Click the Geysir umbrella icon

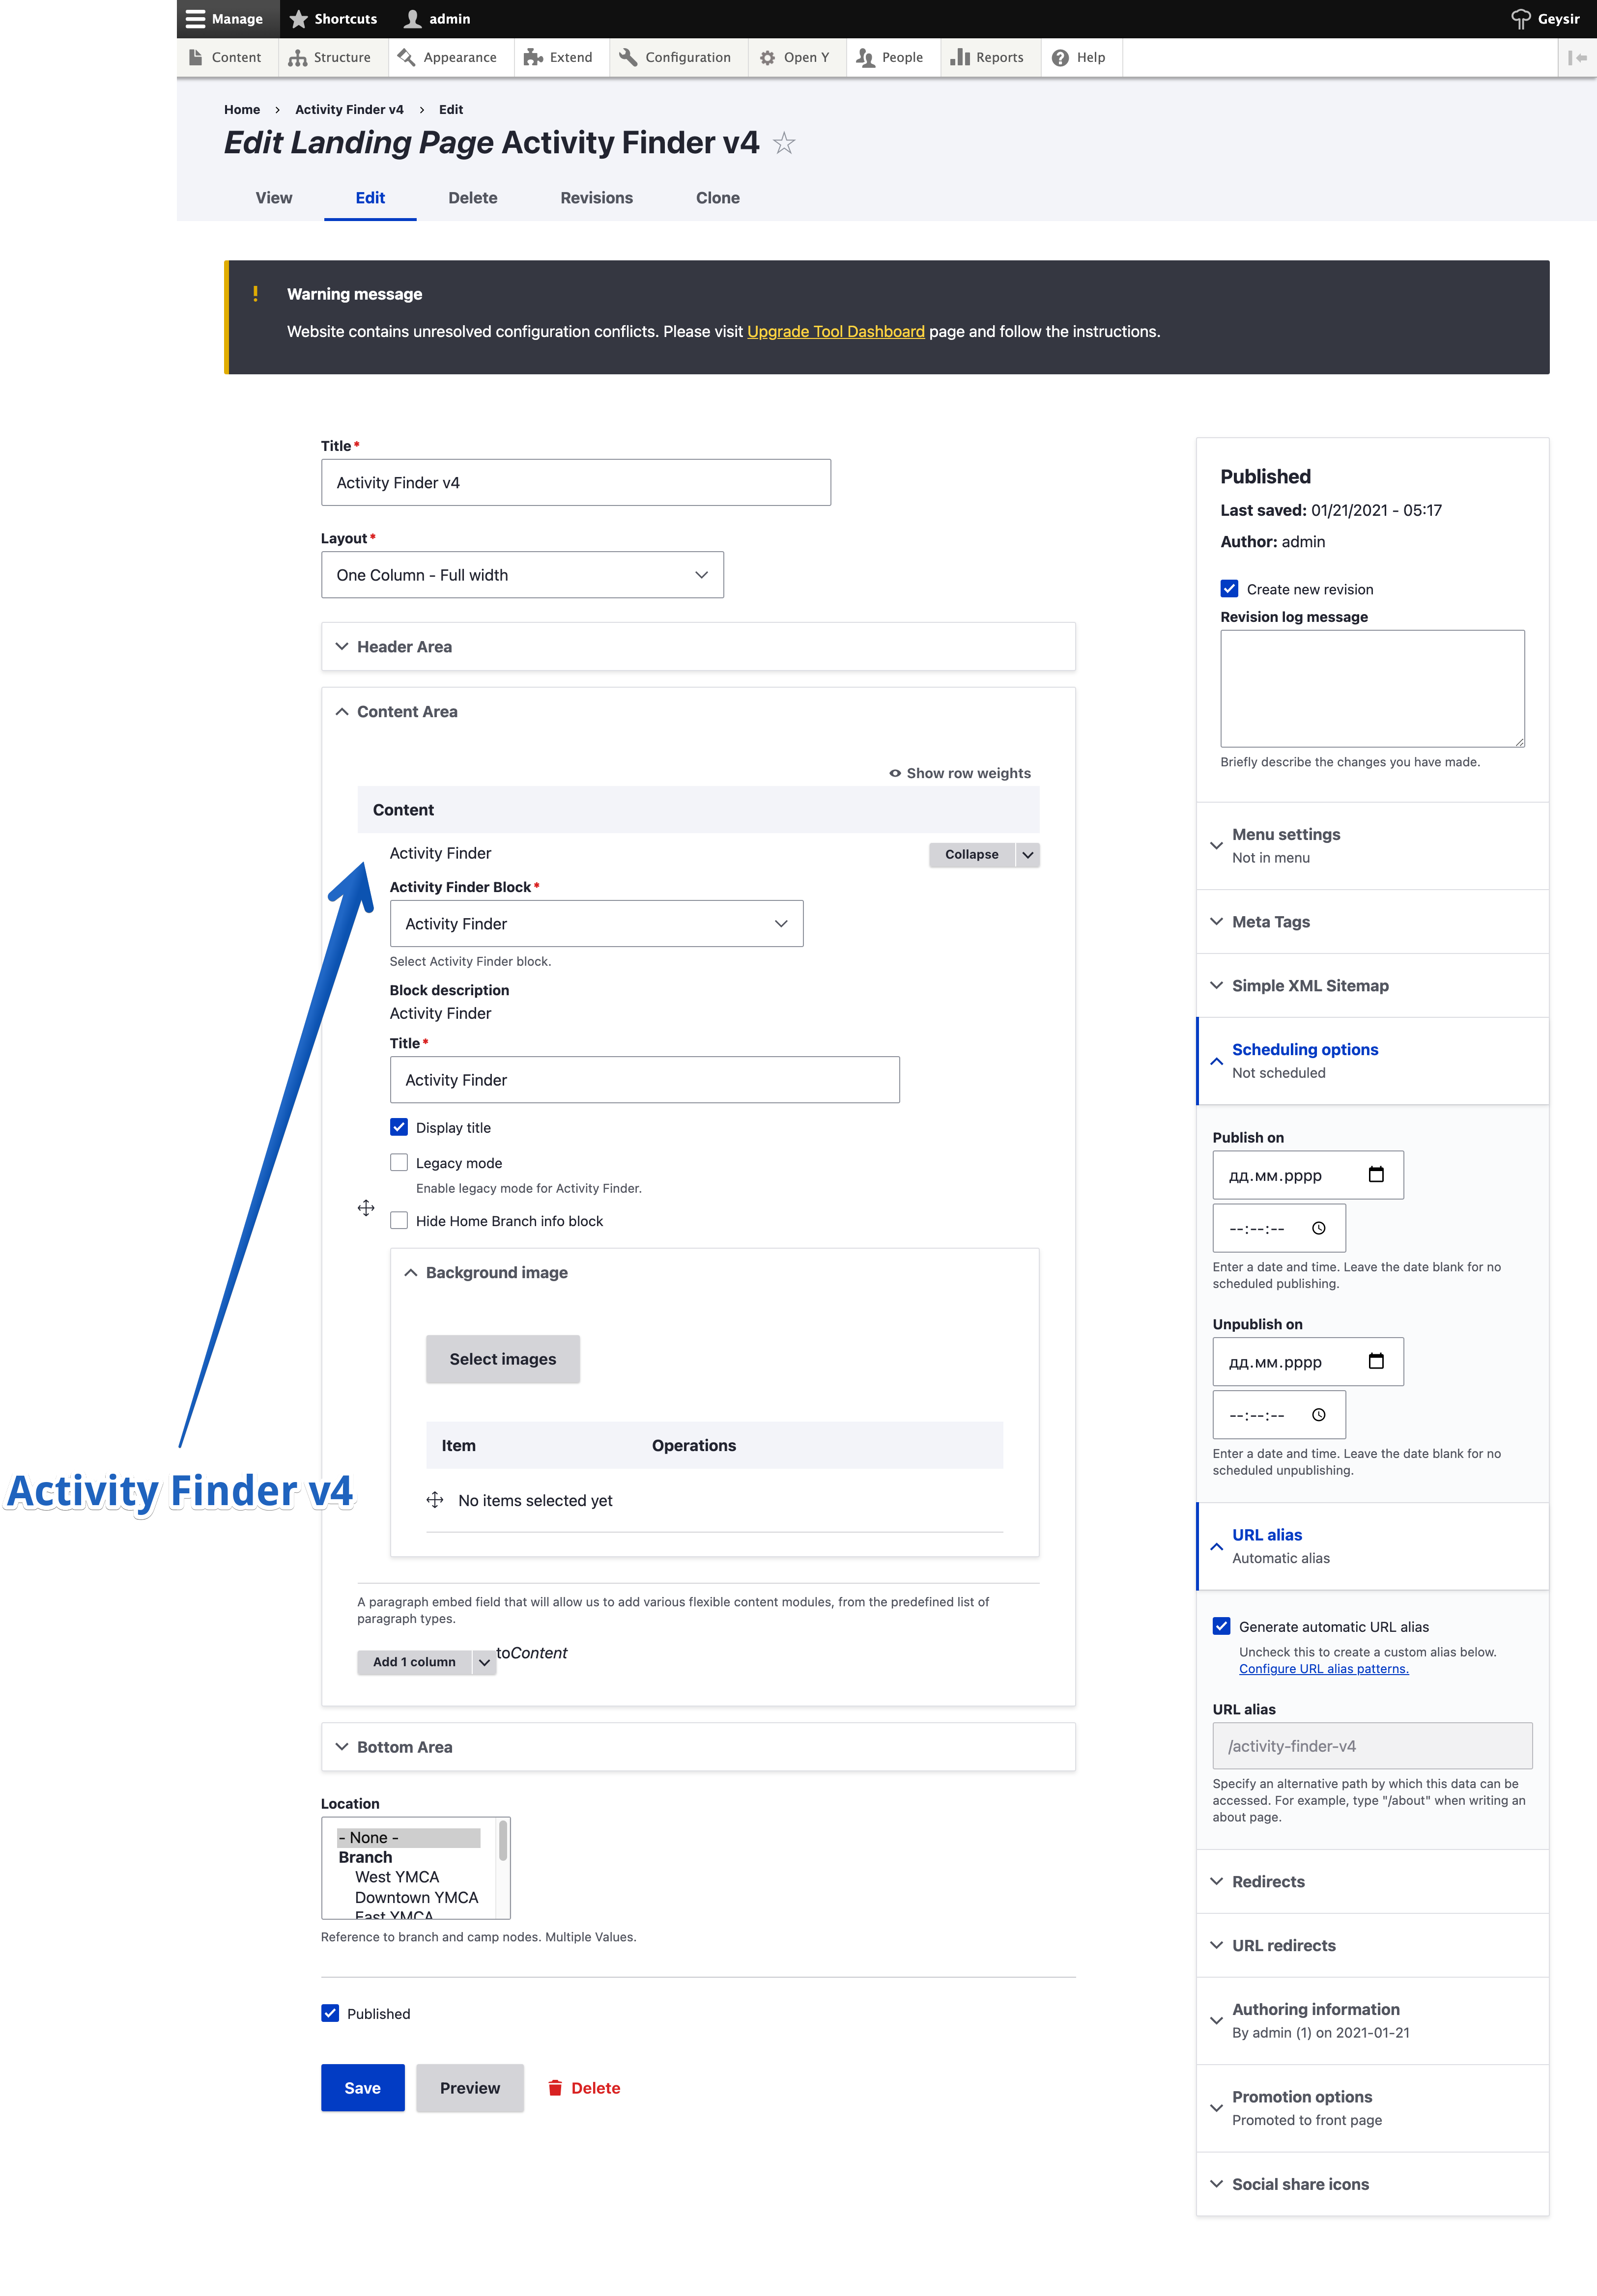coord(1520,19)
